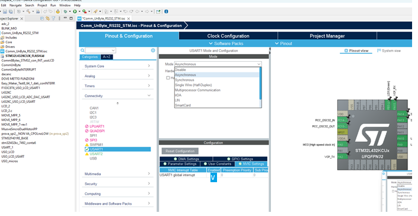Viewport: 418px width, 216px height.
Task: Click the categories settings gear icon
Action: (153, 50)
